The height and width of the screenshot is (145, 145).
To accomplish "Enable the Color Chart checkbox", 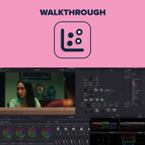I will tap(131, 80).
